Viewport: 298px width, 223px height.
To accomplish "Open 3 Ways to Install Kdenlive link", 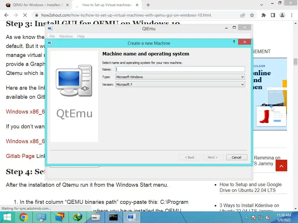I will (x=249, y=208).
